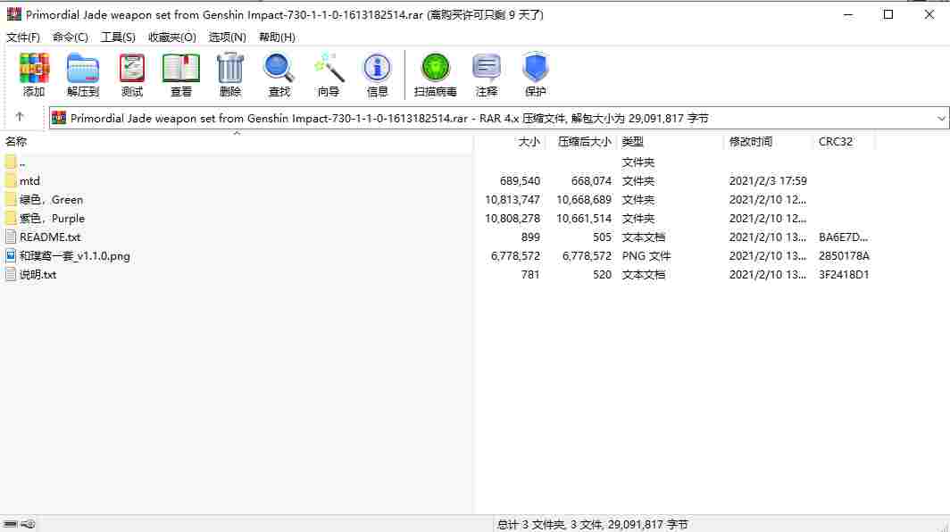This screenshot has width=950, height=532.
Task: Click the date 2021/2/3 17:59
Action: [x=768, y=180]
